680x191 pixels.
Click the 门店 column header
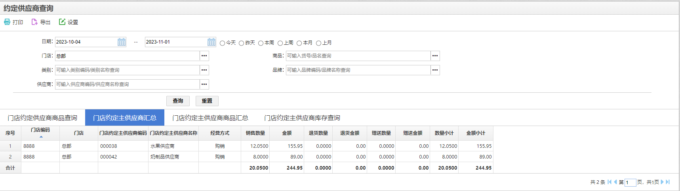tap(79, 133)
